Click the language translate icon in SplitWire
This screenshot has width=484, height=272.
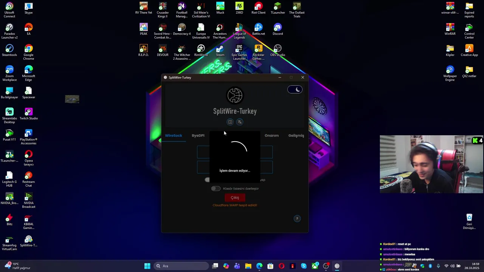click(x=240, y=122)
